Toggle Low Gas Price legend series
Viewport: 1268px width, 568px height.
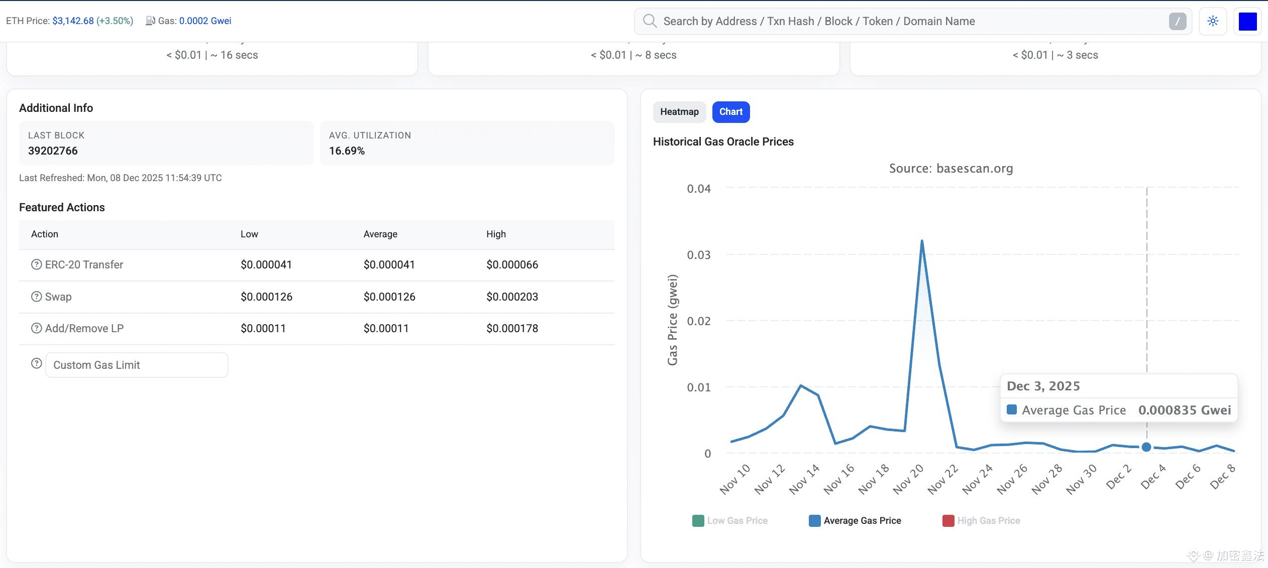point(736,521)
